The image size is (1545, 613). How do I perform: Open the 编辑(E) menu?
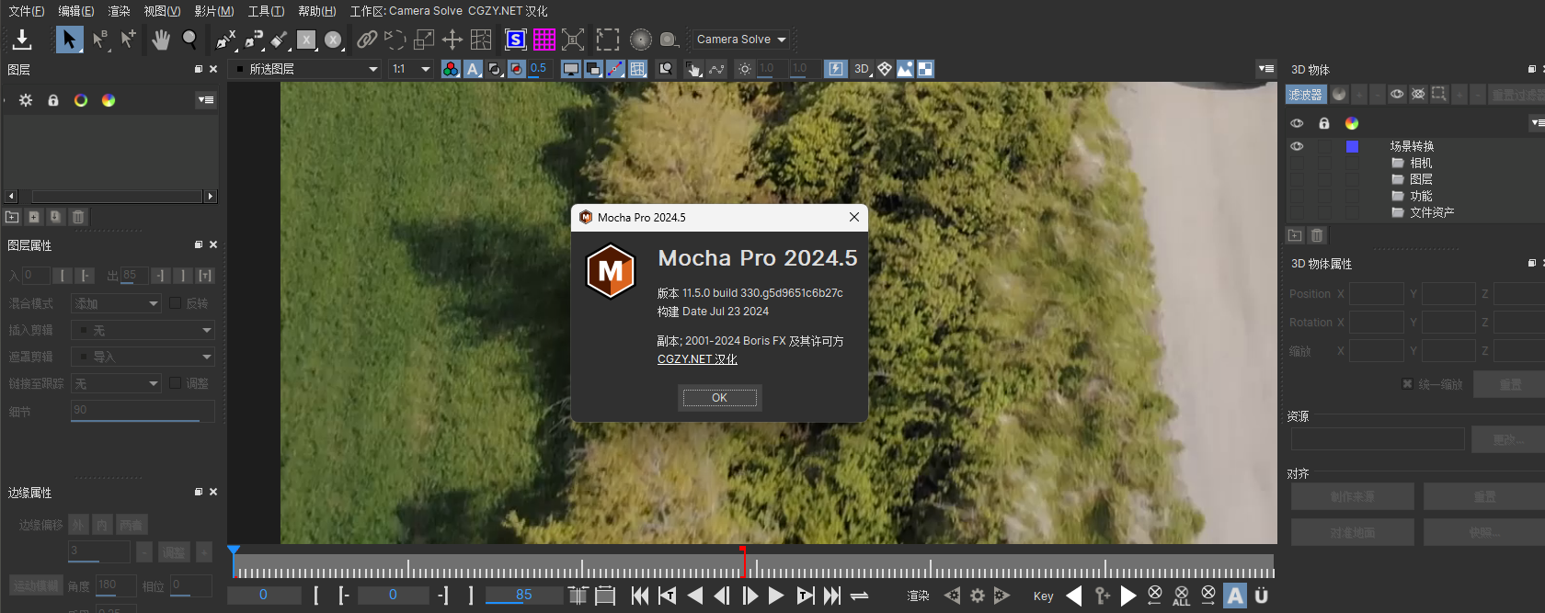(x=75, y=11)
